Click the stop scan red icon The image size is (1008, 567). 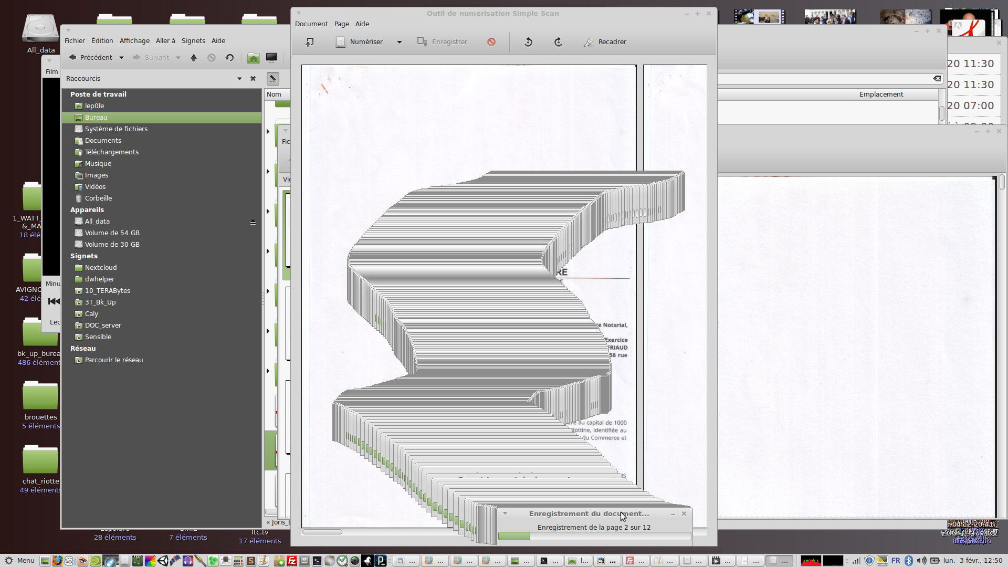(x=491, y=42)
